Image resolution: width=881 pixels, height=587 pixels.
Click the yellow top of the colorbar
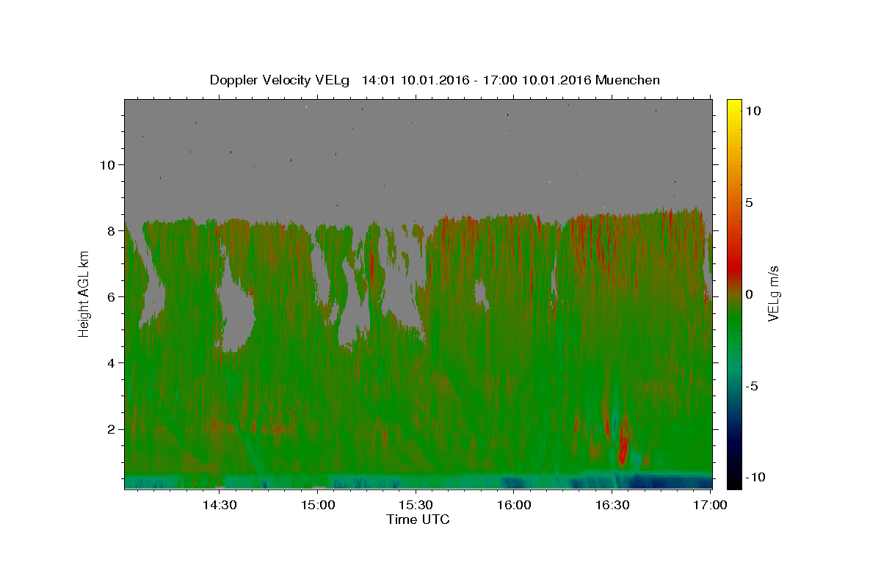733,105
